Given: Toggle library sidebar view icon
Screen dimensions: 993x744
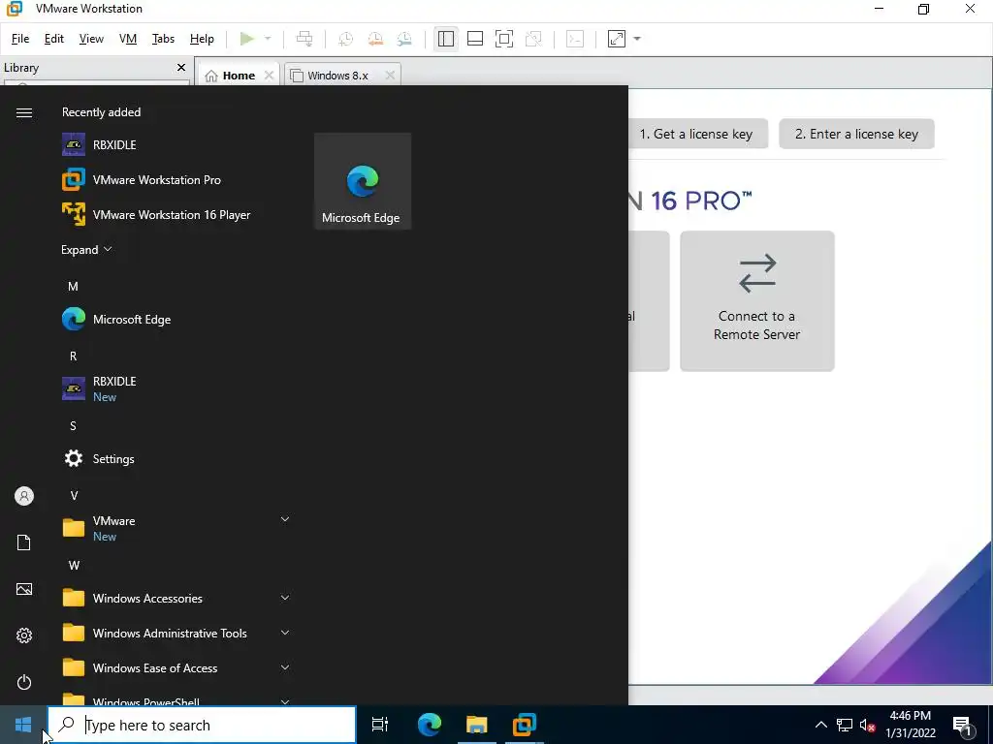Looking at the screenshot, I should pyautogui.click(x=446, y=39).
